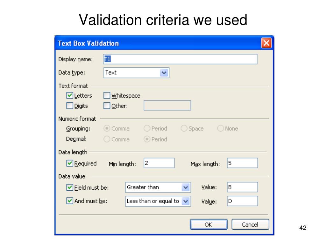Image resolution: width=326 pixels, height=244 pixels.
Task: Click the Cancel button
Action: point(250,225)
